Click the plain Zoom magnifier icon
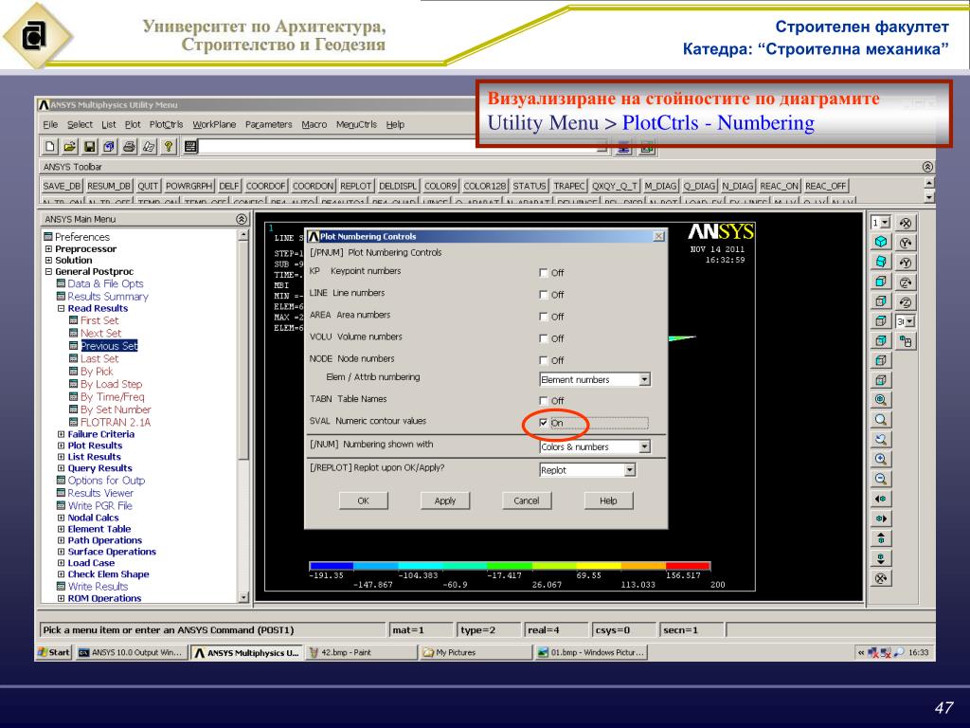This screenshot has height=728, width=970. tap(881, 420)
